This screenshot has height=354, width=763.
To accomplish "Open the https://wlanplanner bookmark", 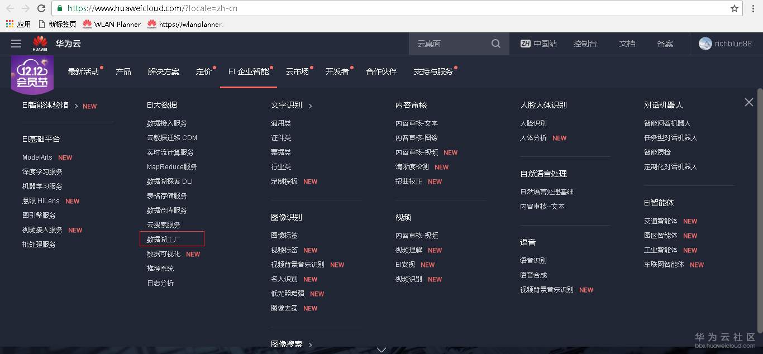I will click(x=185, y=24).
